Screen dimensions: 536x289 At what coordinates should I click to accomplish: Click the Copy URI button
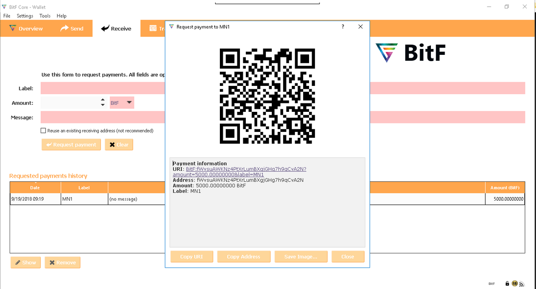tap(192, 257)
